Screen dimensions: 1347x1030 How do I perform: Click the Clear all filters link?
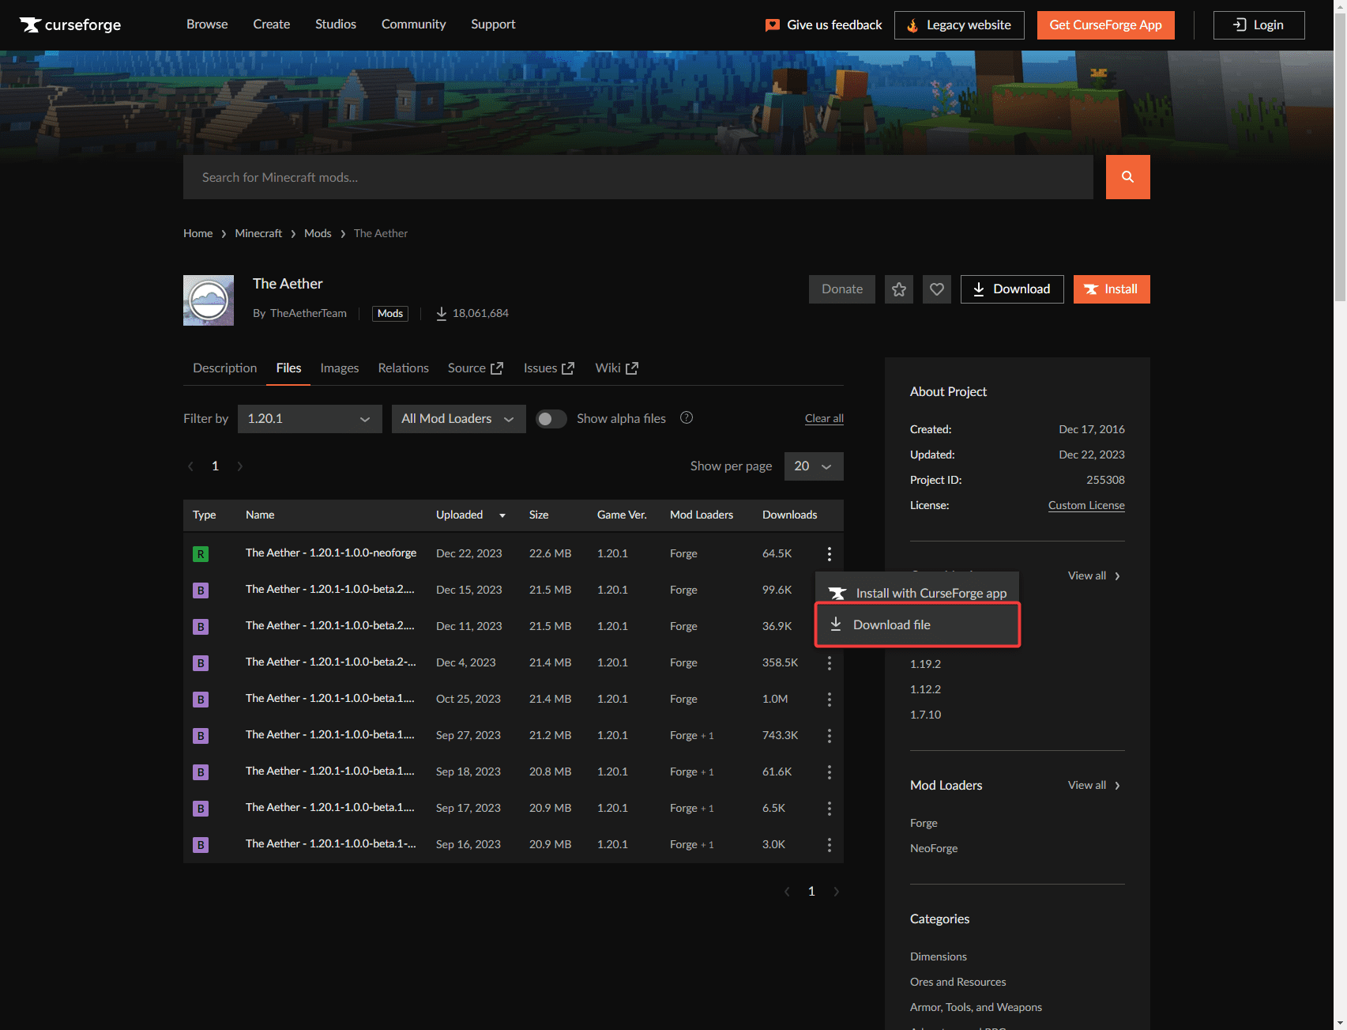(x=824, y=419)
